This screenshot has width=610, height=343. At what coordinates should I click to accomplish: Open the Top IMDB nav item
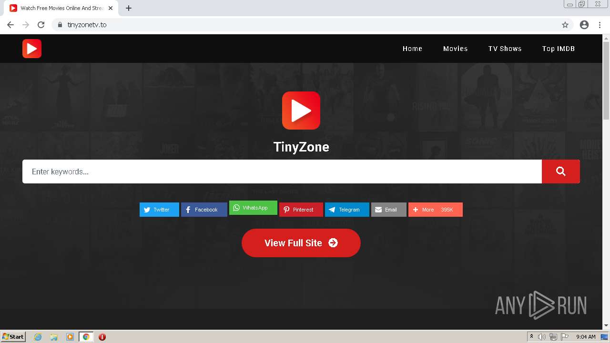(559, 49)
